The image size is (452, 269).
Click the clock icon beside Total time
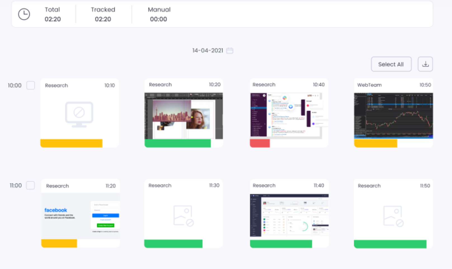click(x=24, y=14)
